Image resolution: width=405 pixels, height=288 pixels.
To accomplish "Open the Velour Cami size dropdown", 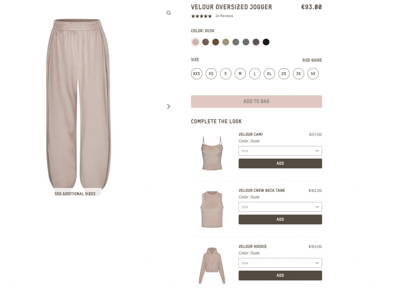I will [x=280, y=151].
